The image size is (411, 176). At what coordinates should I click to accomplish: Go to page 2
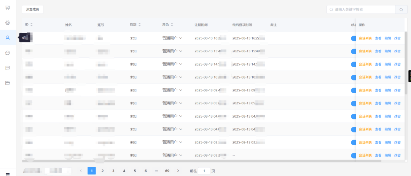pos(102,171)
